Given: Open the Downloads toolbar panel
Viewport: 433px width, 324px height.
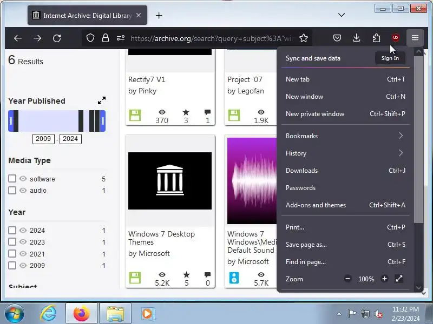Looking at the screenshot, I should point(357,38).
